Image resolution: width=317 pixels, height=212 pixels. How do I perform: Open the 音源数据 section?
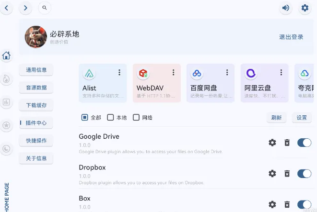[36, 88]
